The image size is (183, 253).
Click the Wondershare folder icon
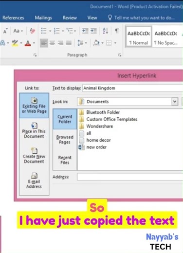pos(82,126)
